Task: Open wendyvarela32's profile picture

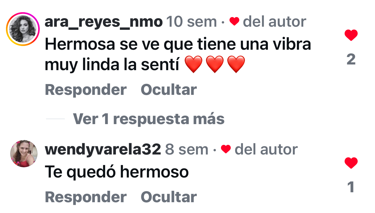Action: tap(24, 153)
